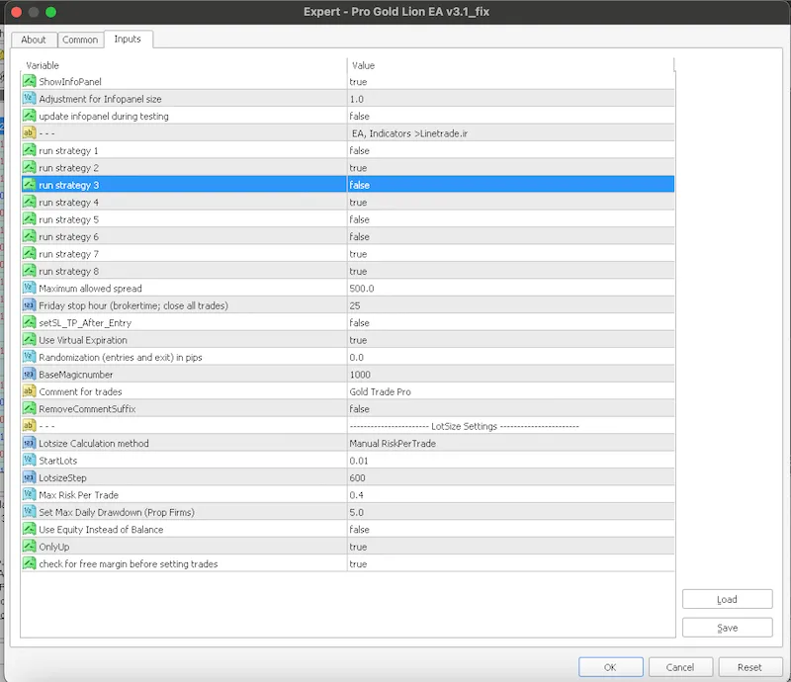This screenshot has height=682, width=791.
Task: Select the Inputs tab
Action: pyautogui.click(x=128, y=39)
